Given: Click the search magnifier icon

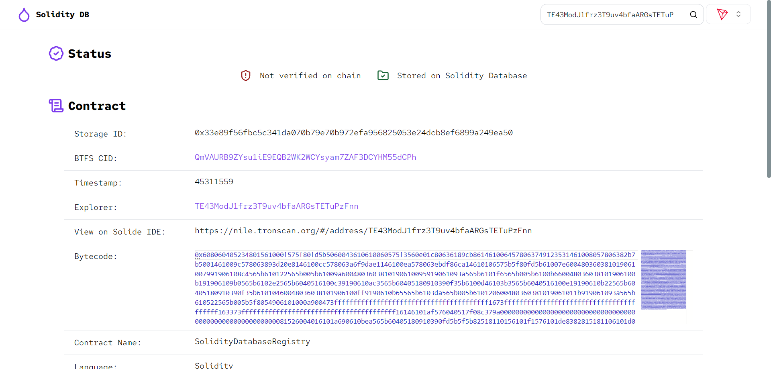Looking at the screenshot, I should [x=693, y=15].
